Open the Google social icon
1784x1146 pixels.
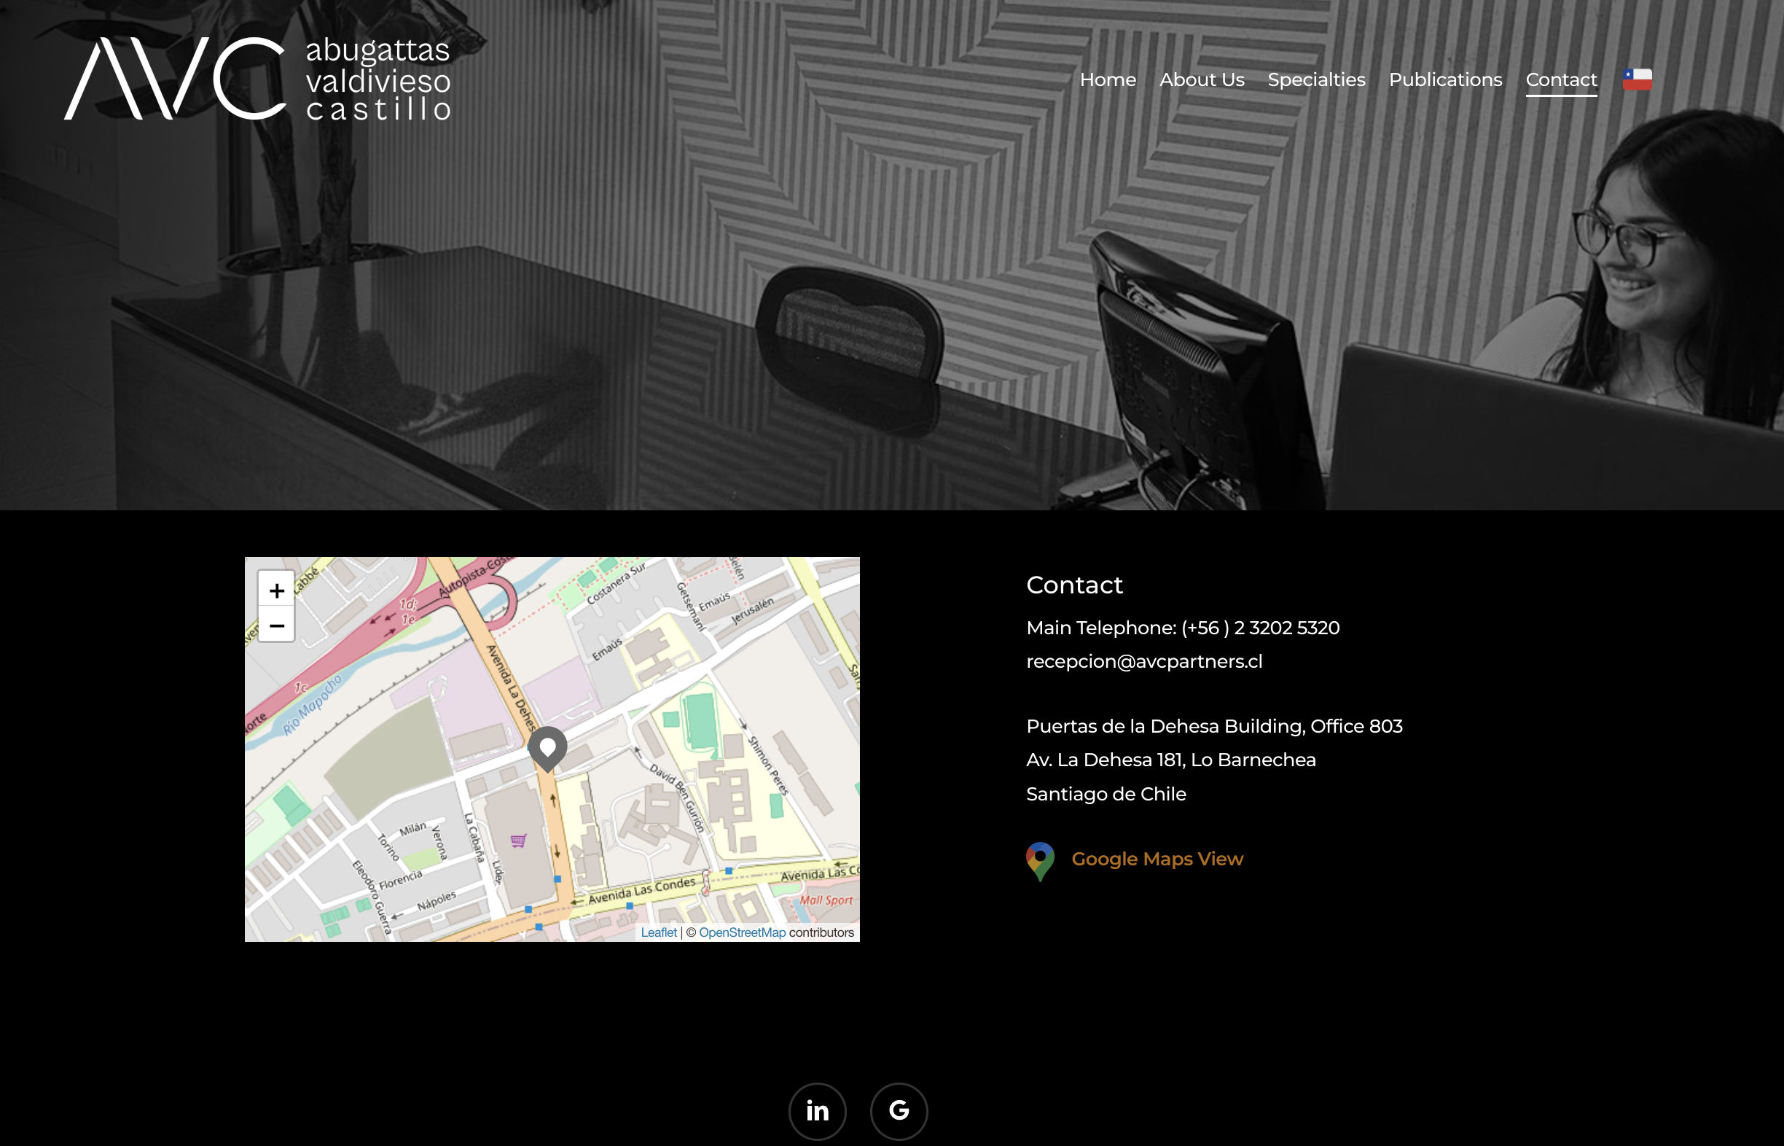click(x=899, y=1111)
